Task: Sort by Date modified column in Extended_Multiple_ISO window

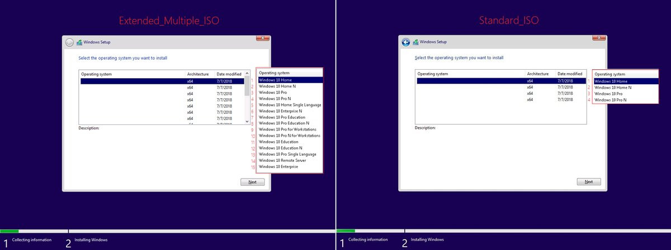Action: [x=229, y=74]
